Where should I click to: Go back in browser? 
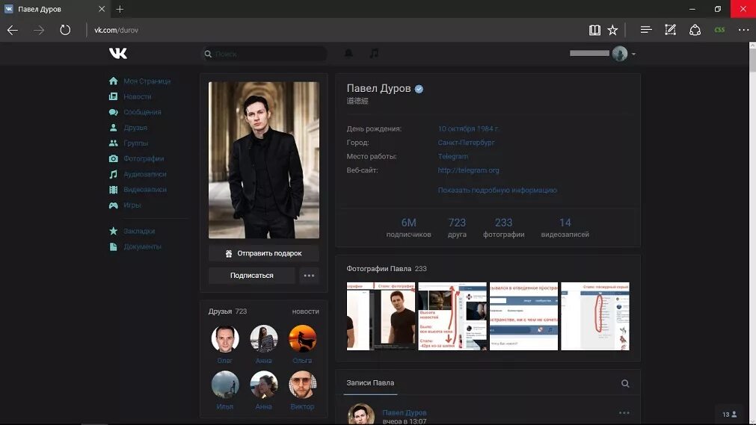click(x=13, y=30)
